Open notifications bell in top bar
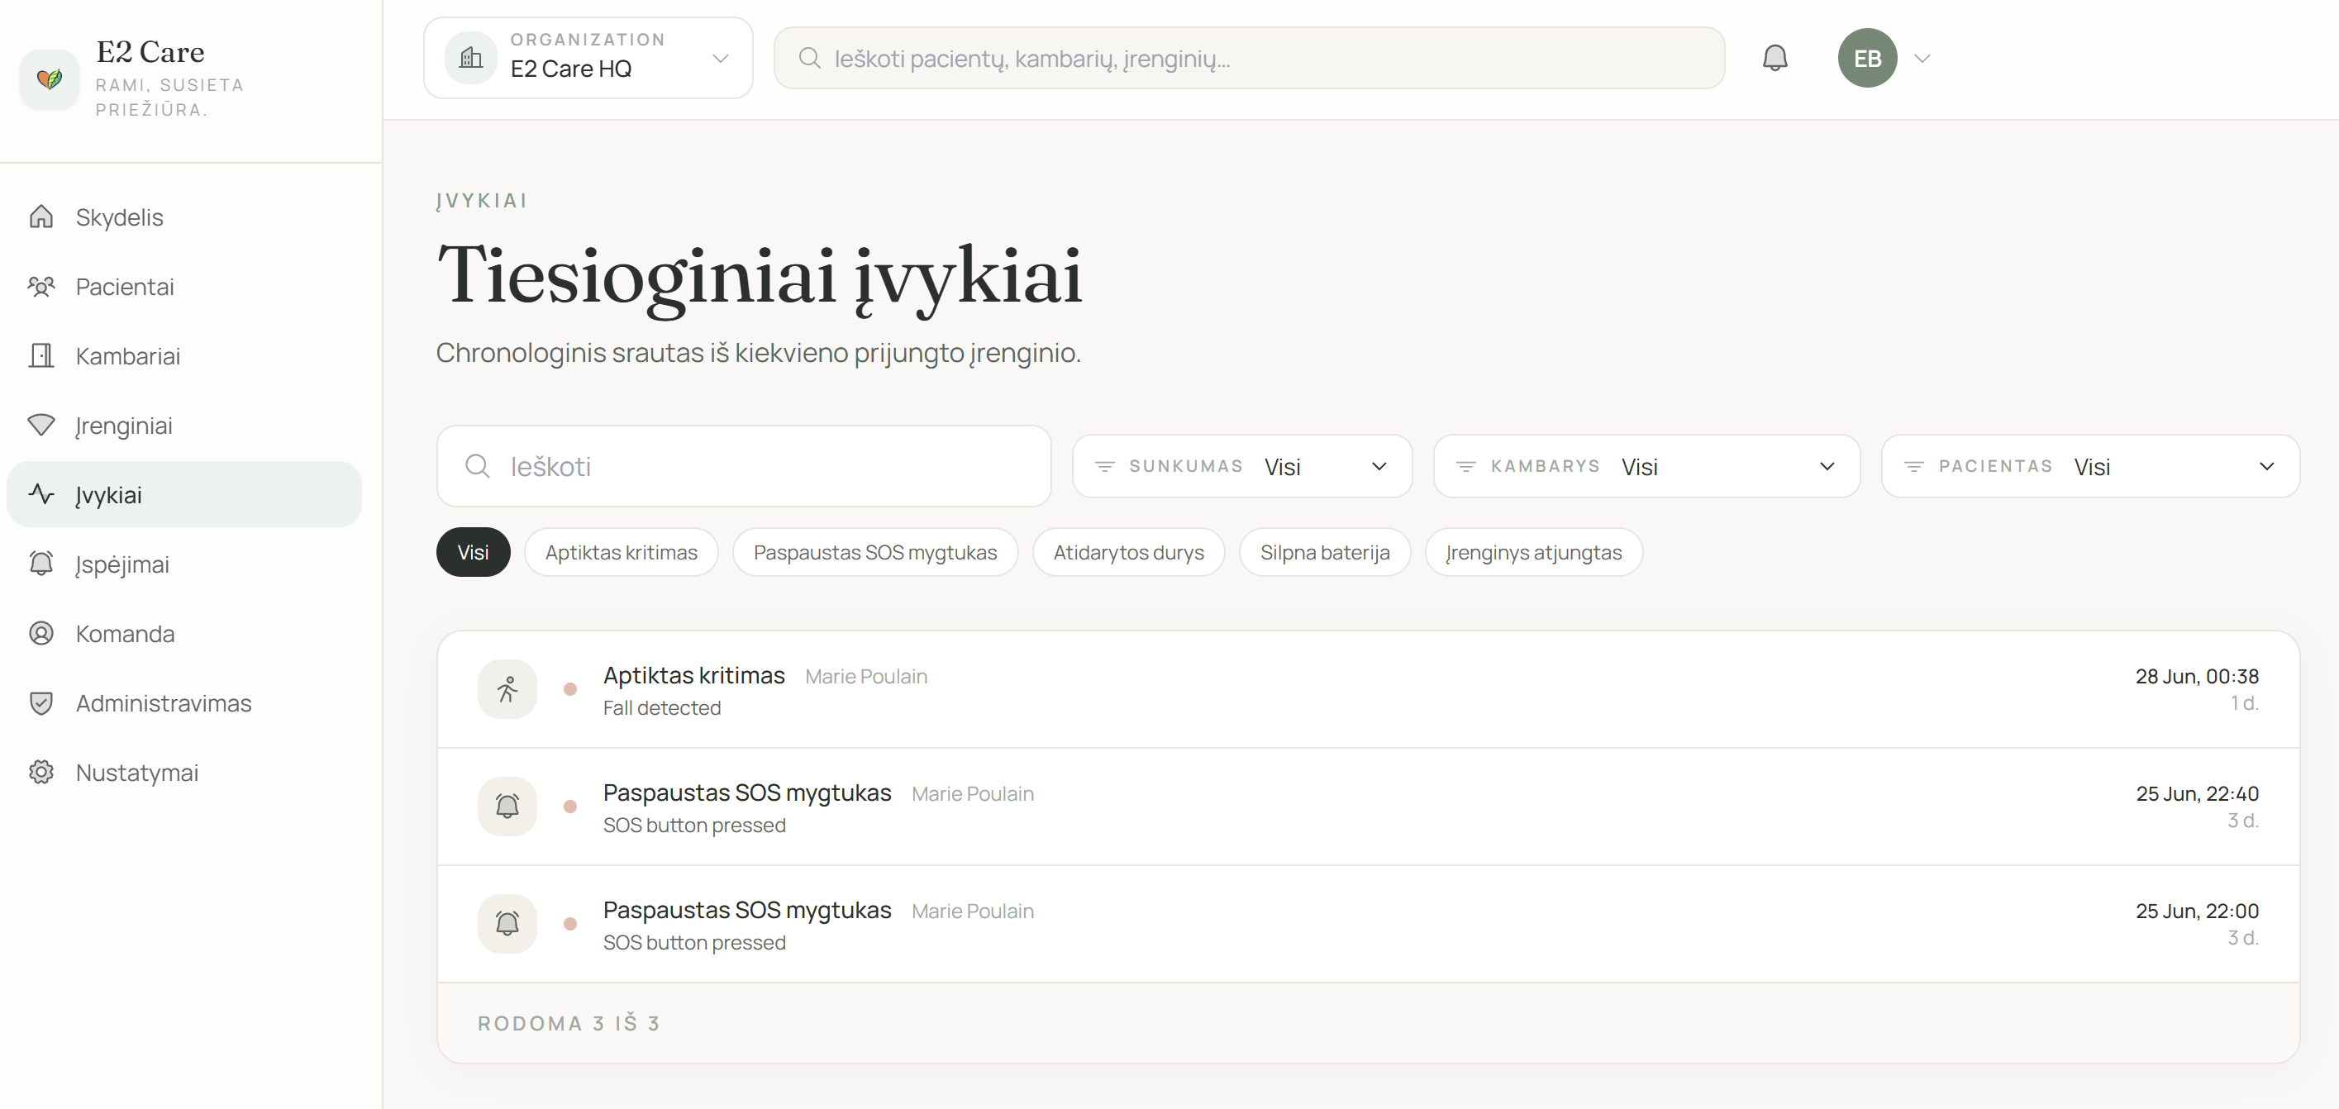This screenshot has width=2339, height=1109. coord(1774,58)
